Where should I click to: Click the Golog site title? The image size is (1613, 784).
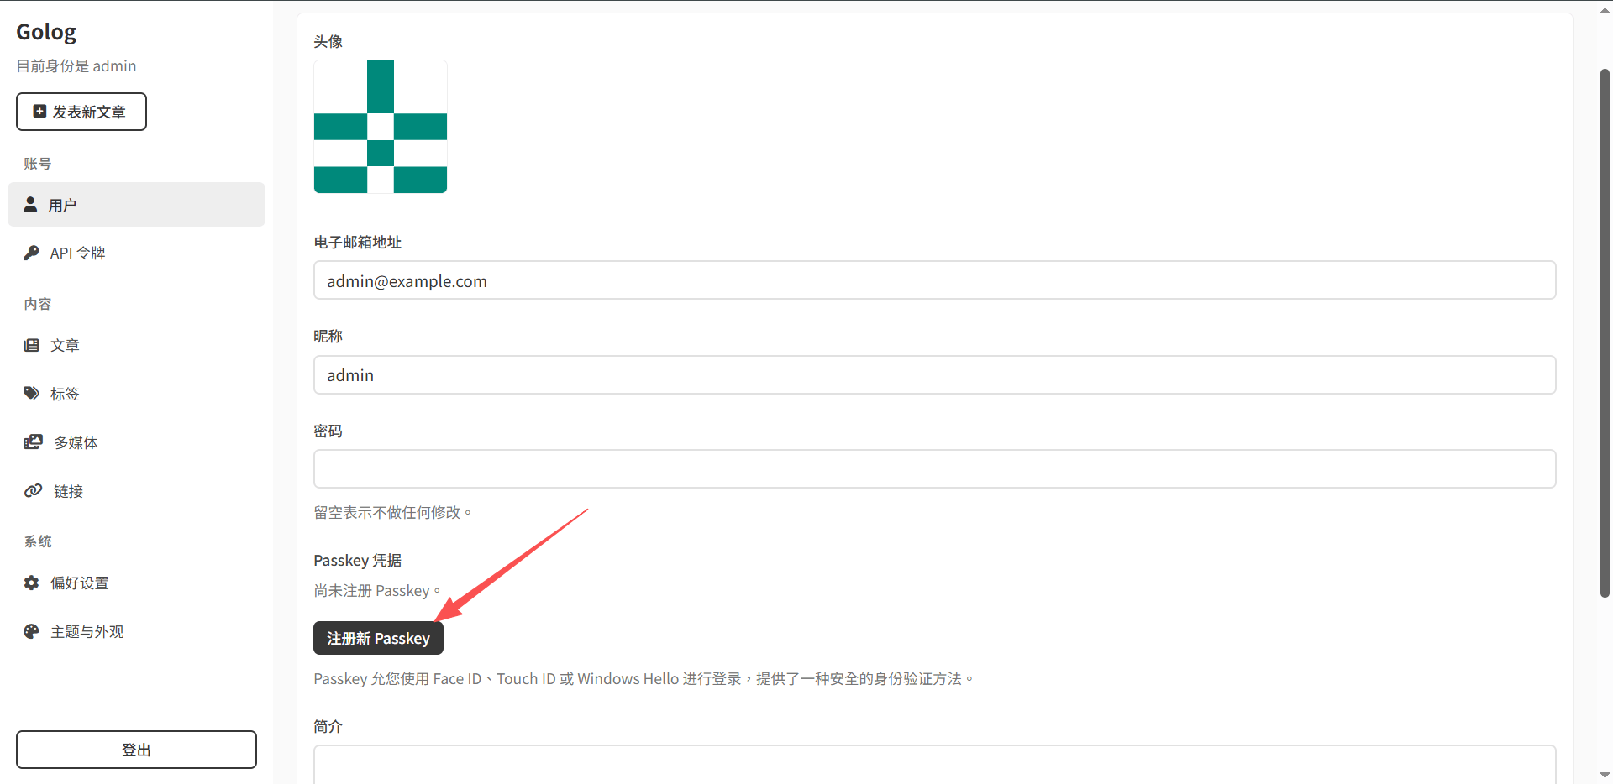pyautogui.click(x=46, y=32)
